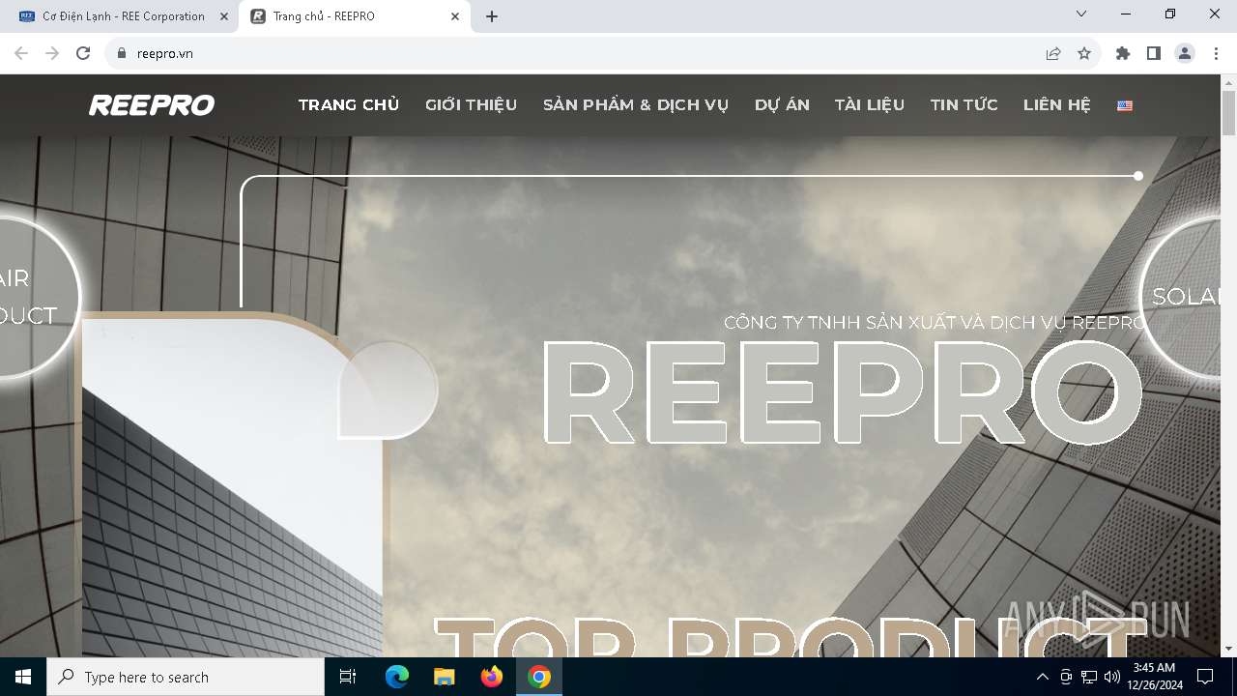Show hidden system tray icons
The height and width of the screenshot is (696, 1237).
tap(1042, 677)
